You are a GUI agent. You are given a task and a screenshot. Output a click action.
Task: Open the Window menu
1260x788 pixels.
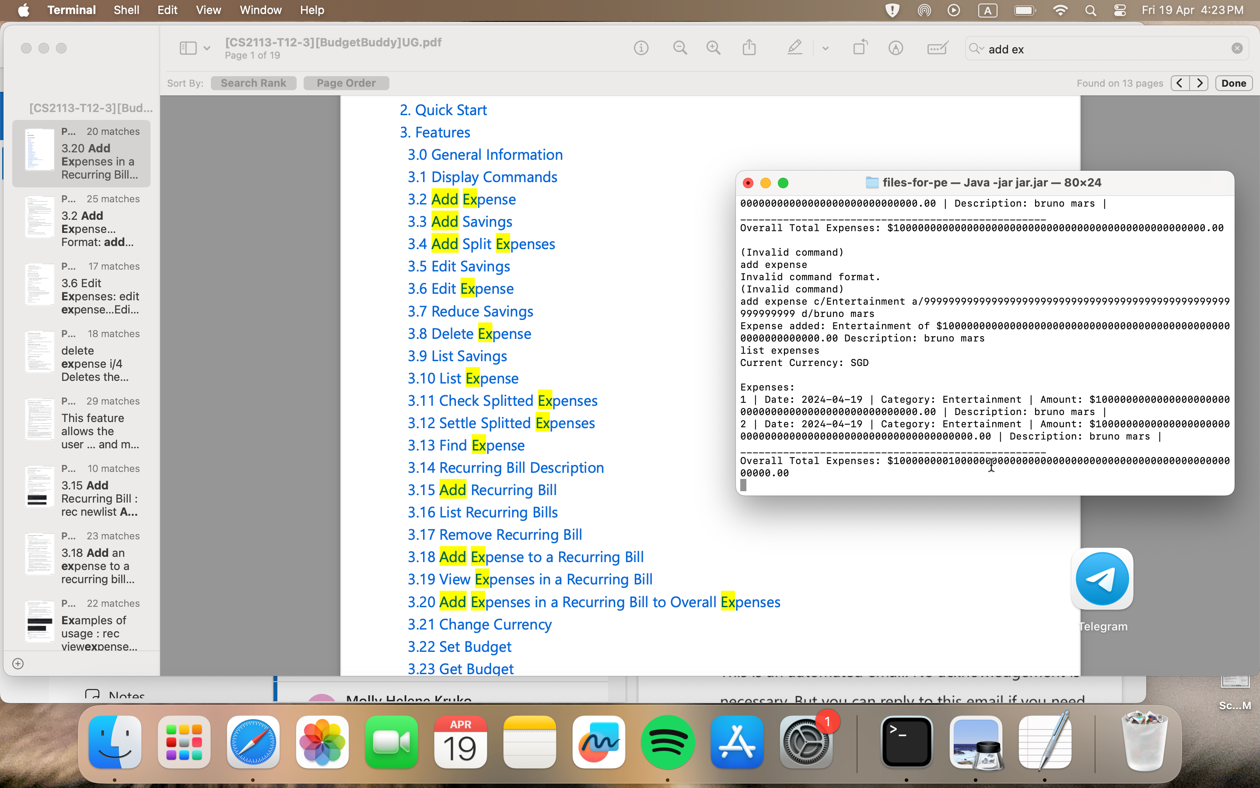pyautogui.click(x=260, y=10)
